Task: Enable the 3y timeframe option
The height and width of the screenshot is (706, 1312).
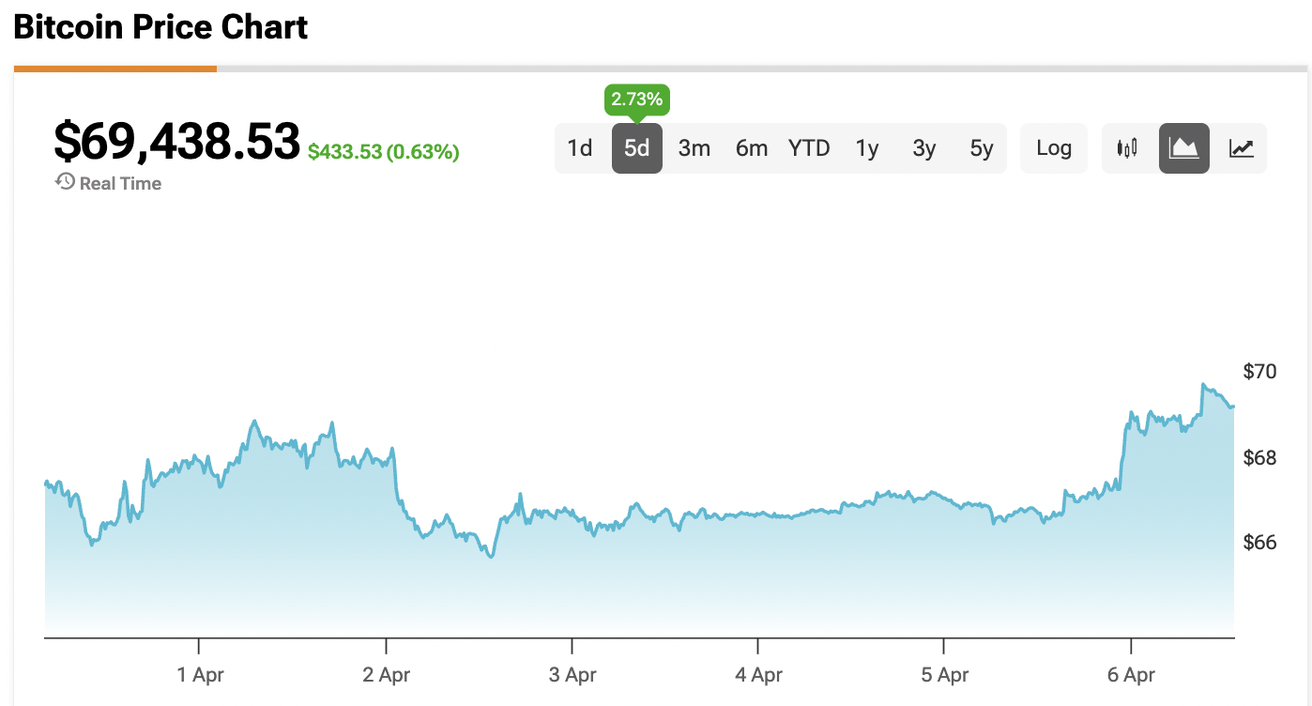Action: click(x=923, y=147)
